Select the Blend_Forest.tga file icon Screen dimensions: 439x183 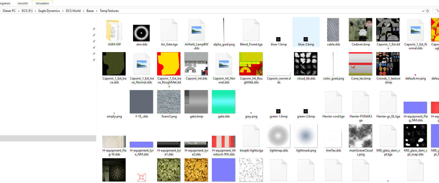point(251,30)
